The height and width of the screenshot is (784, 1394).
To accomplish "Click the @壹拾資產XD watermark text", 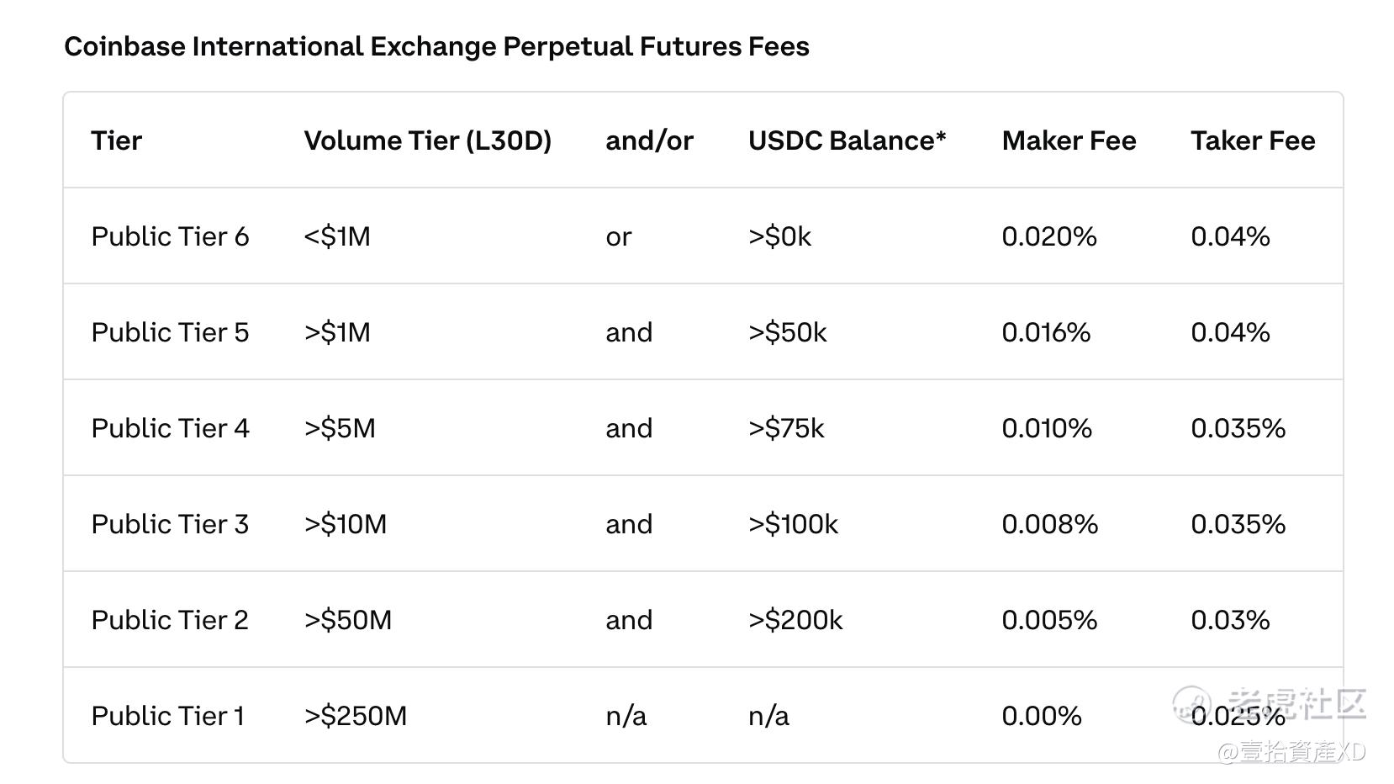I will coord(1291,751).
